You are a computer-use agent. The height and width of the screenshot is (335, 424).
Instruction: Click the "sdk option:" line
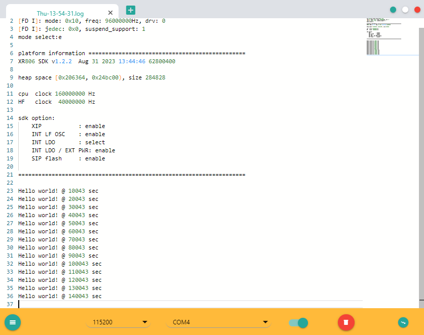tap(36, 118)
